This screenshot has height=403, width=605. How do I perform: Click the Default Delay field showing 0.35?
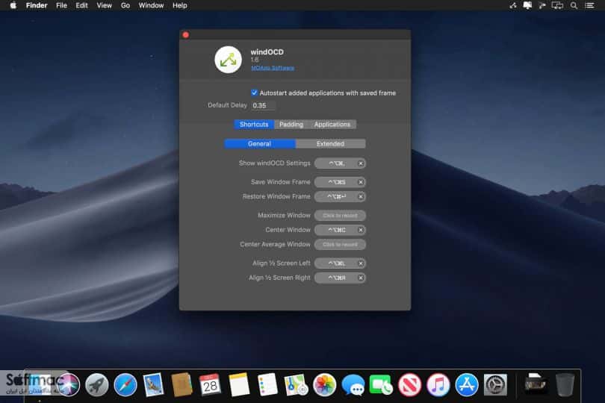coord(263,105)
